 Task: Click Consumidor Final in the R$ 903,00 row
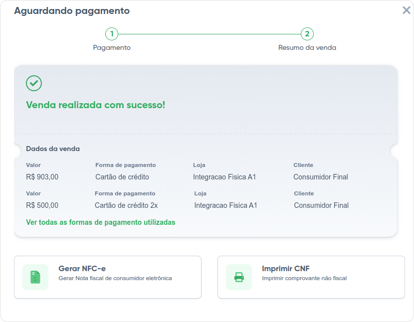(x=321, y=177)
